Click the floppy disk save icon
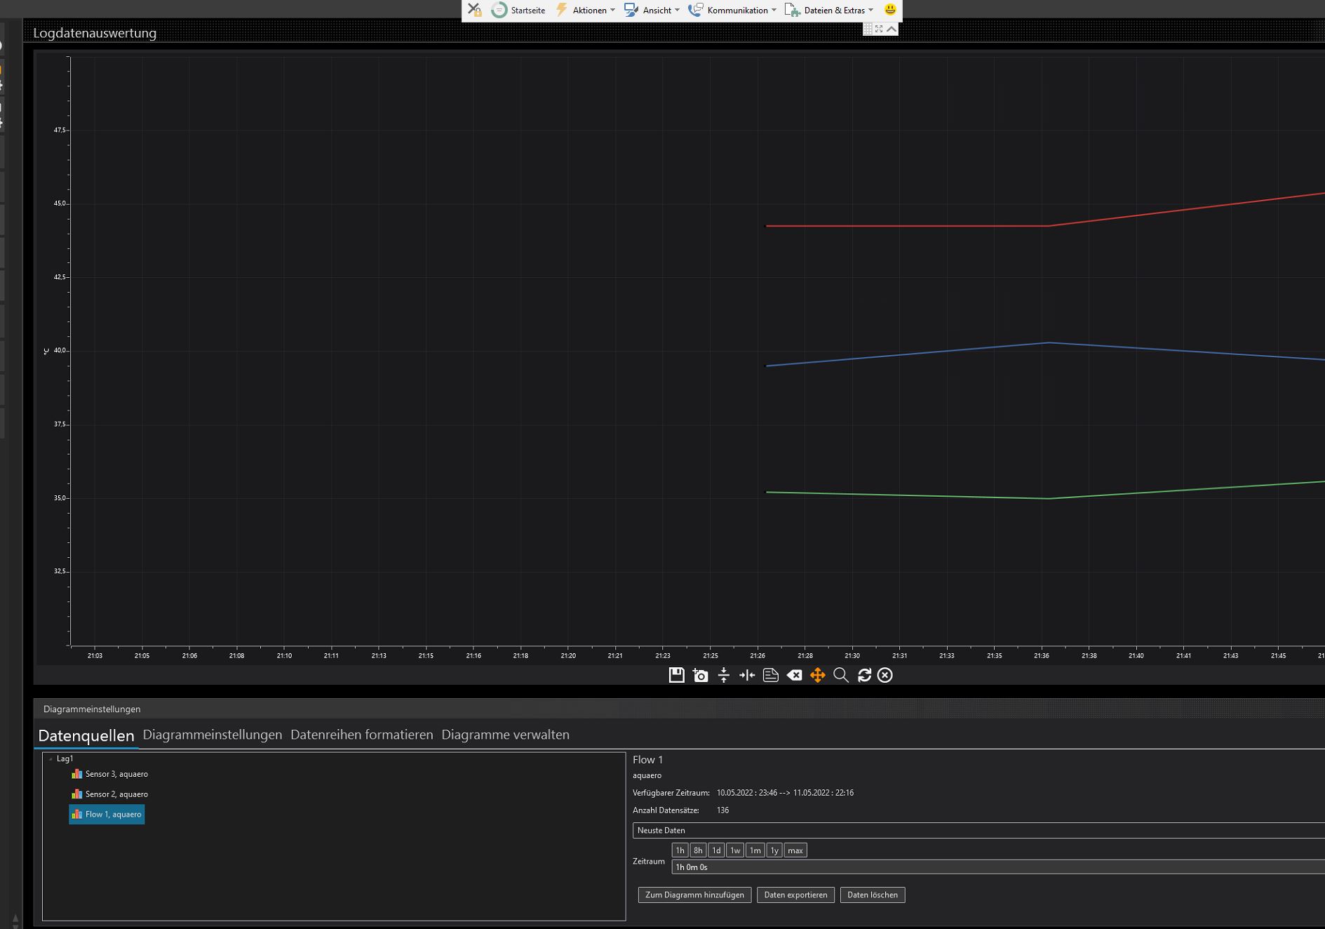The image size is (1325, 929). (x=676, y=675)
